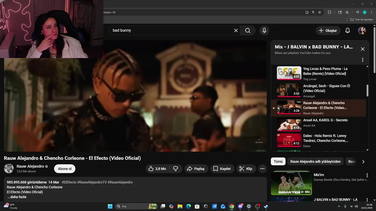Save video with Kaydet button
This screenshot has height=211, width=376.
click(x=222, y=169)
